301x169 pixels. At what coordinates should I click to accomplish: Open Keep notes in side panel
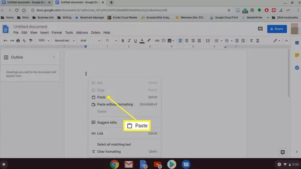coord(297,55)
